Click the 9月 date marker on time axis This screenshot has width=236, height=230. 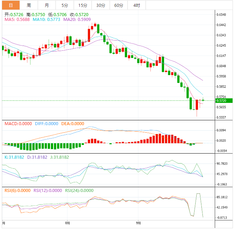tap(138, 223)
